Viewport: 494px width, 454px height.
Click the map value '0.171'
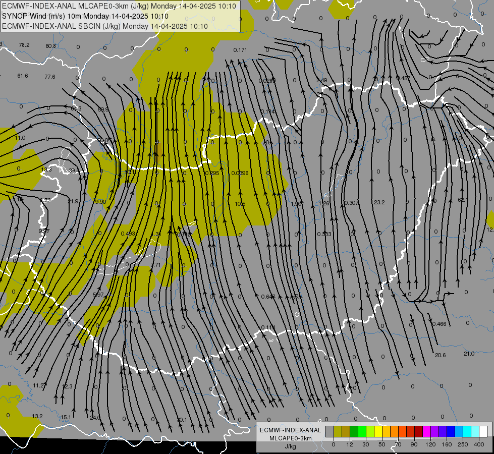click(240, 50)
